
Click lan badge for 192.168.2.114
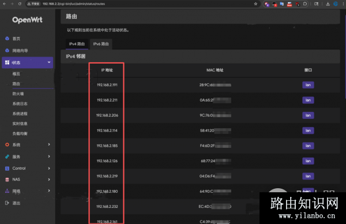point(308,130)
